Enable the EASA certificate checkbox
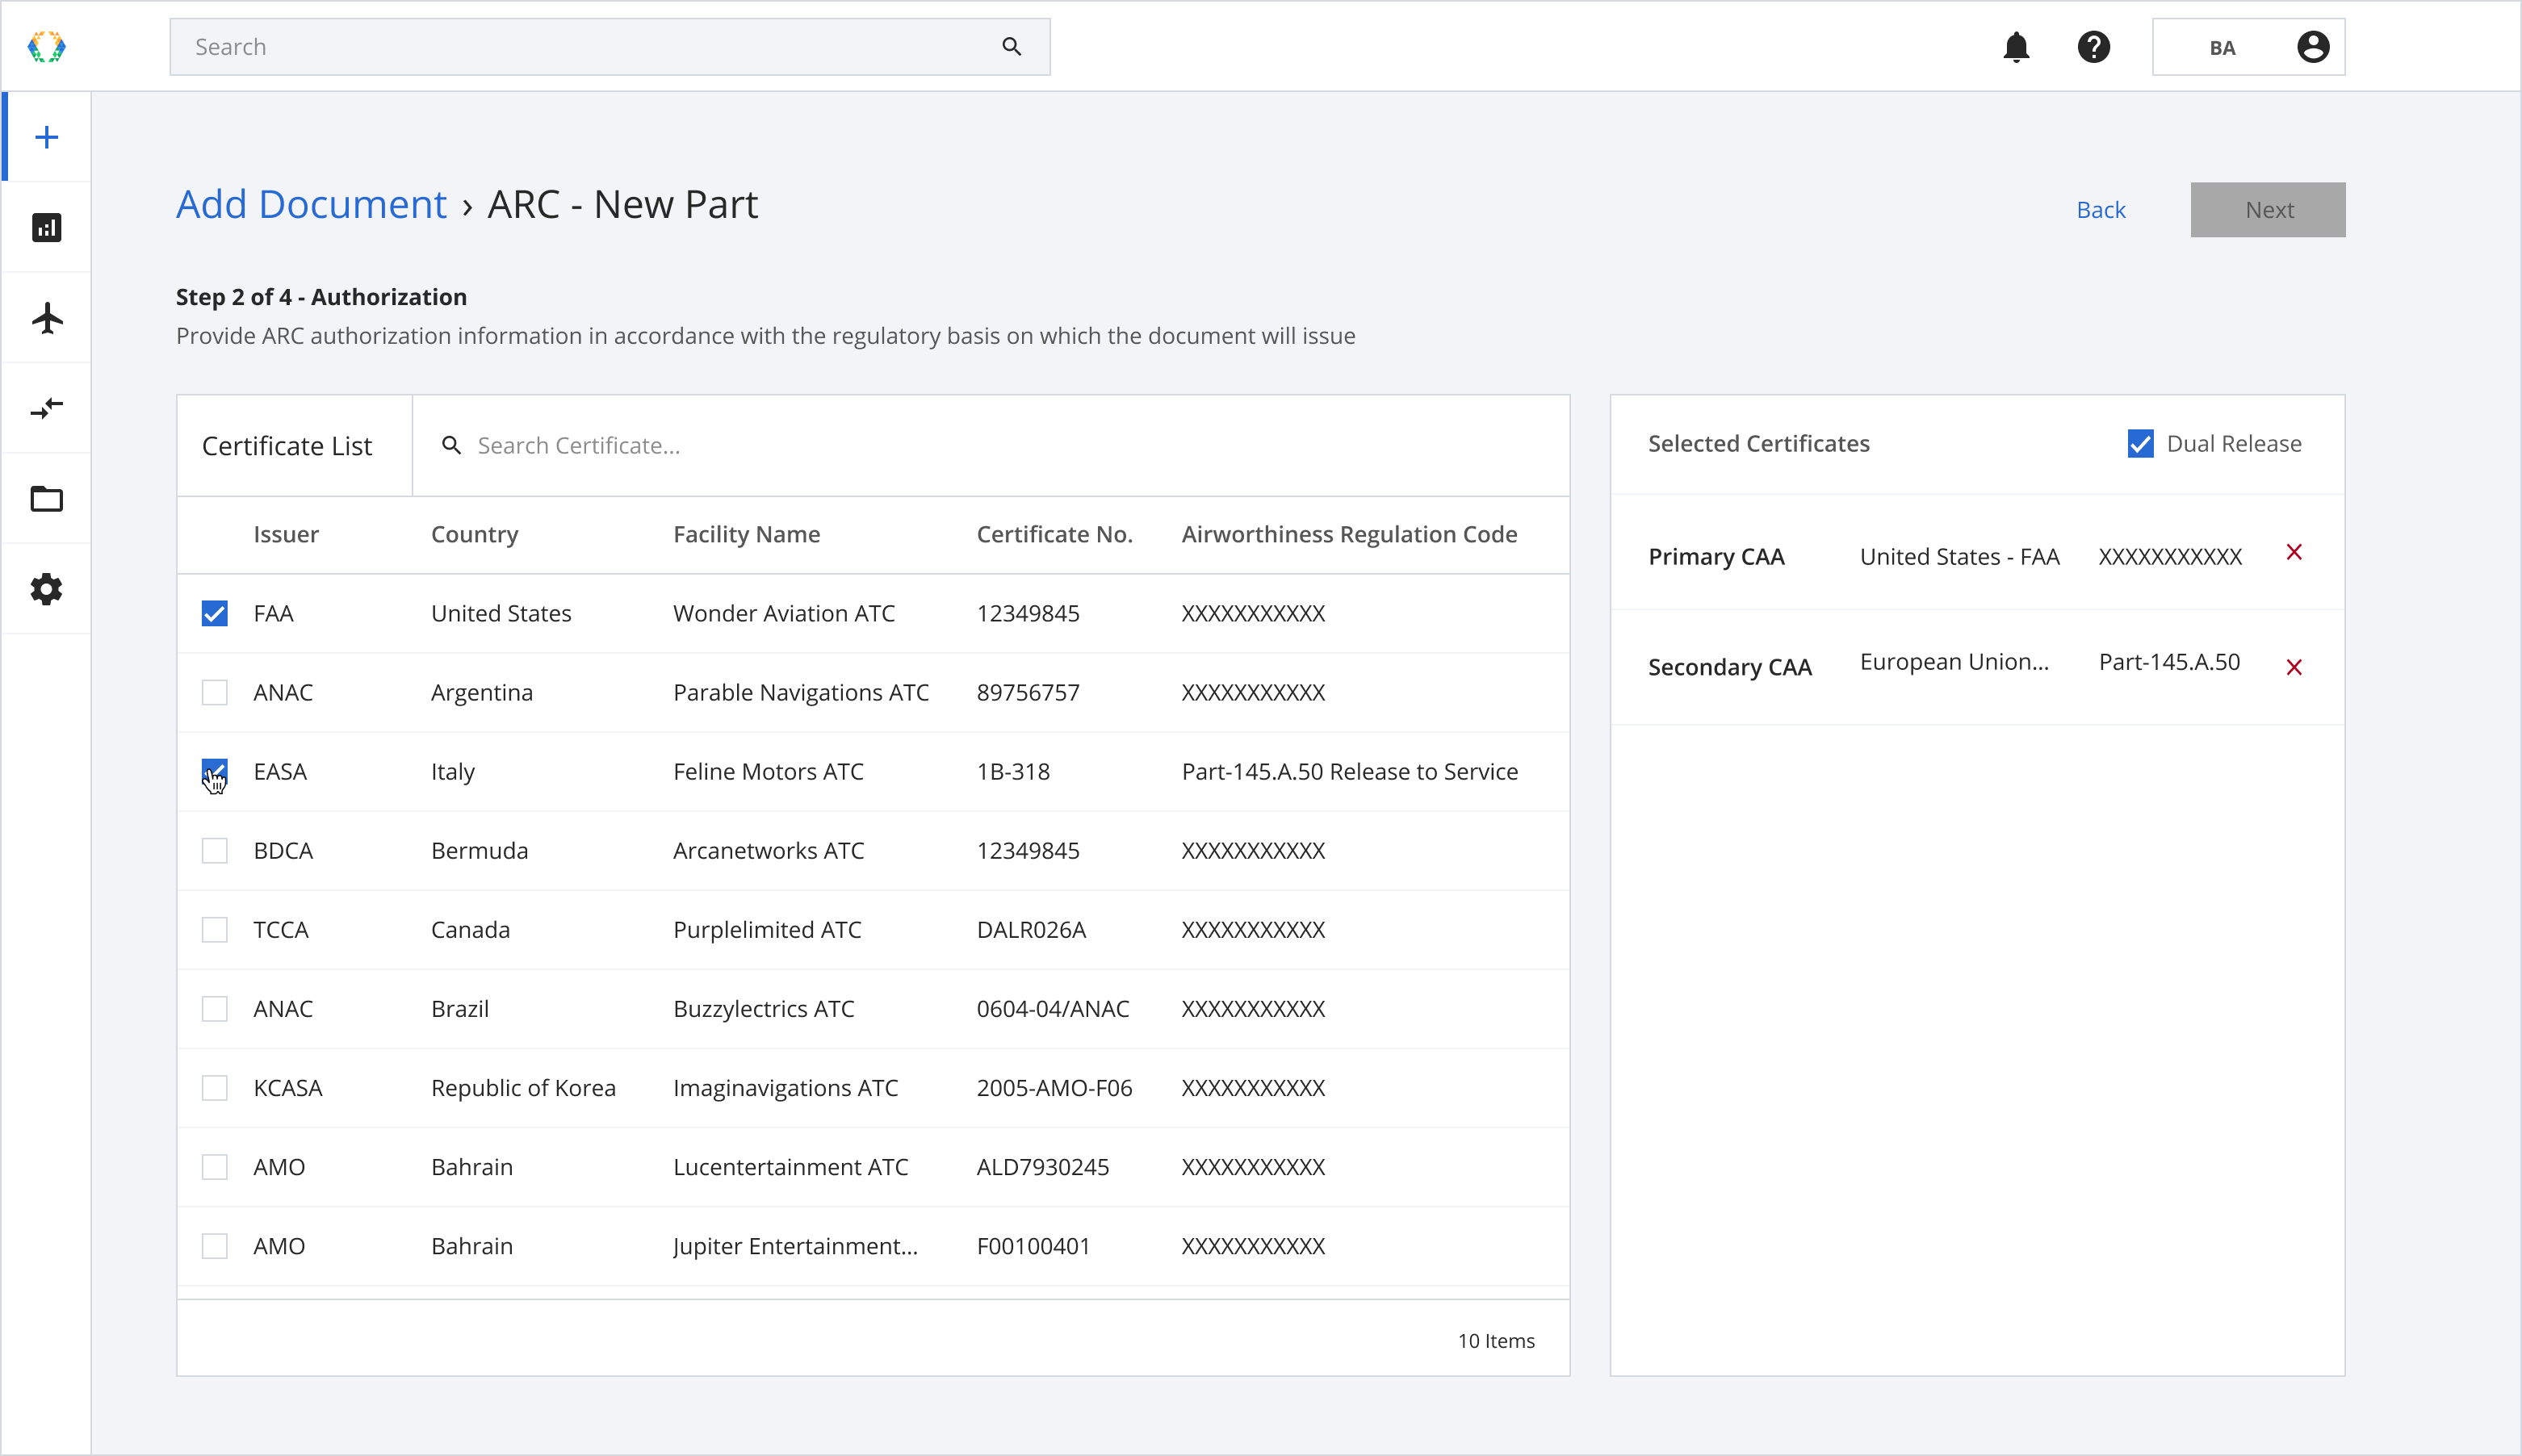Image resolution: width=2522 pixels, height=1456 pixels. [215, 772]
